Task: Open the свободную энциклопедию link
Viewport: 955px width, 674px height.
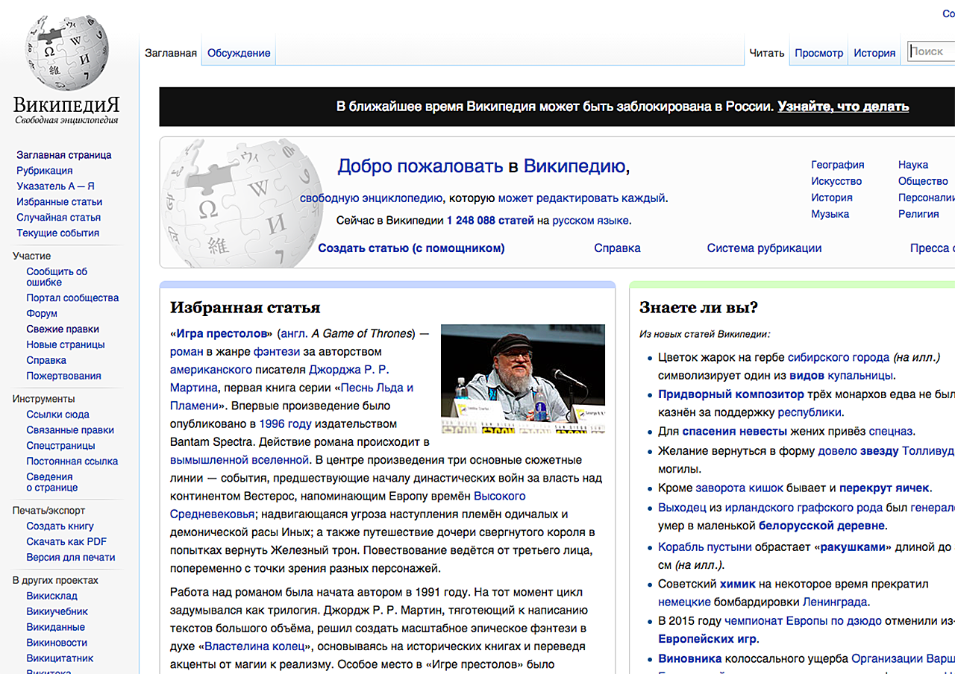Action: (x=372, y=198)
